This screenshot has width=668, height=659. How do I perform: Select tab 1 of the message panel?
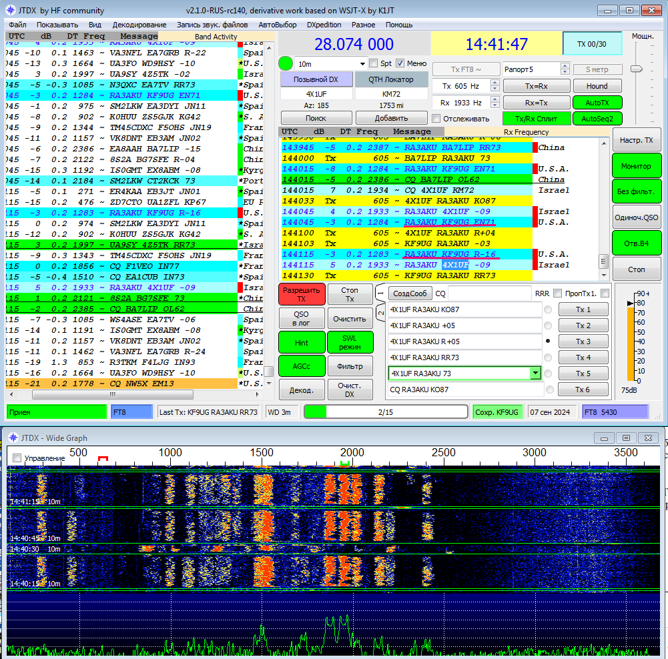(380, 293)
